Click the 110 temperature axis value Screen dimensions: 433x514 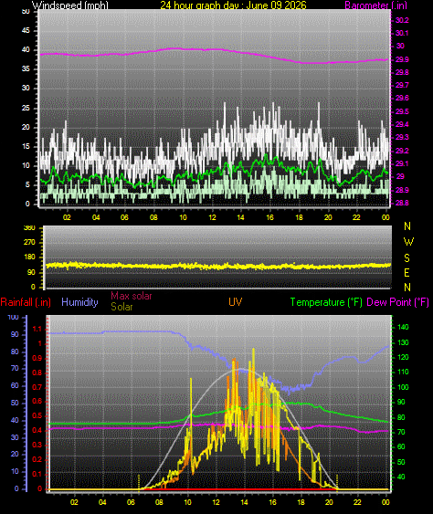[x=403, y=372]
